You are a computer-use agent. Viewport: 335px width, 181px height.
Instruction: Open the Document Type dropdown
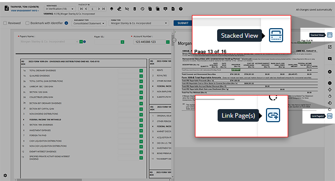pos(89,23)
